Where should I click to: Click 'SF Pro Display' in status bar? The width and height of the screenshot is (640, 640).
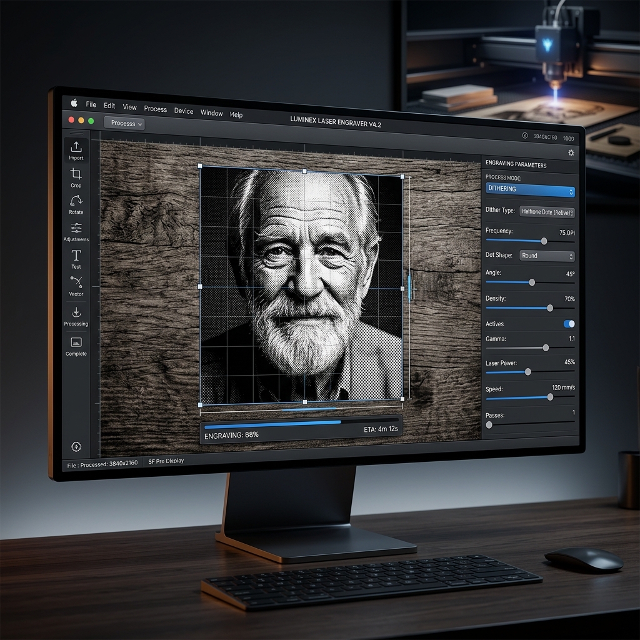(166, 461)
